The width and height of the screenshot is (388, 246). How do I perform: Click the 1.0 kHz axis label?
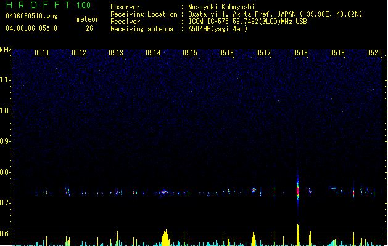pyautogui.click(x=5, y=111)
